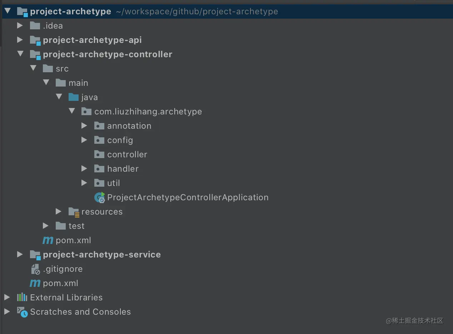Select the .idea folder
The height and width of the screenshot is (334, 453).
(x=53, y=26)
